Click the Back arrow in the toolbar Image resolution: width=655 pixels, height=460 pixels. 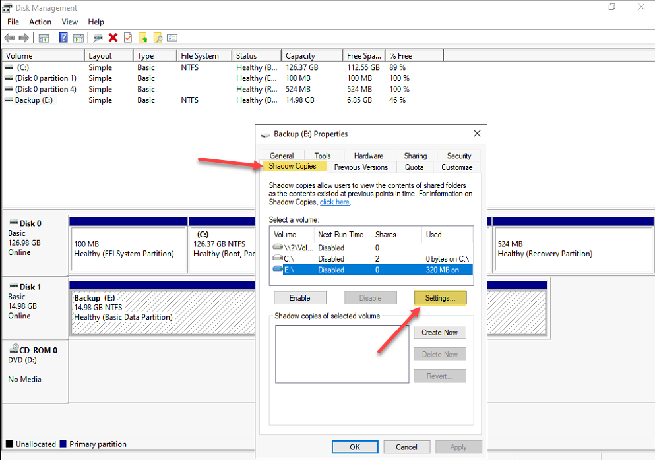(9, 38)
